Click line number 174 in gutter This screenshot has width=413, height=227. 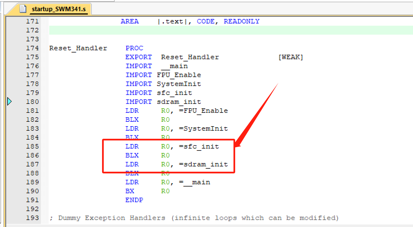(32, 48)
